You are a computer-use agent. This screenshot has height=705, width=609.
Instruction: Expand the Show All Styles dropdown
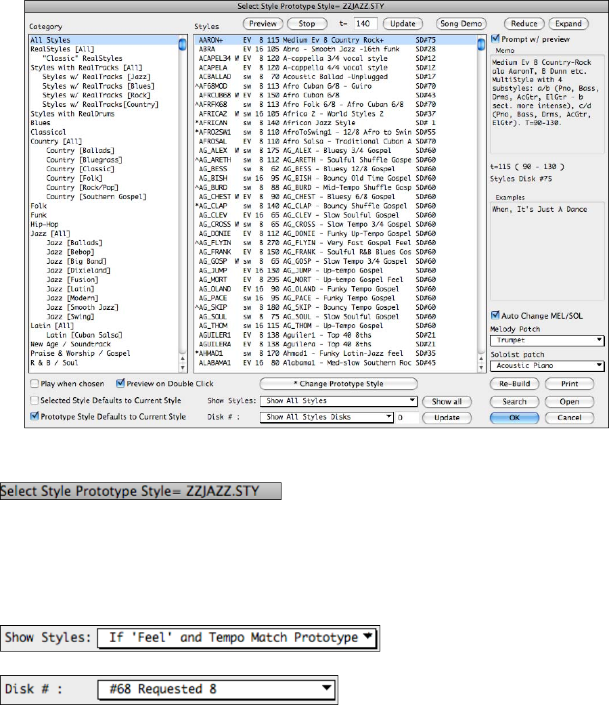click(x=339, y=401)
